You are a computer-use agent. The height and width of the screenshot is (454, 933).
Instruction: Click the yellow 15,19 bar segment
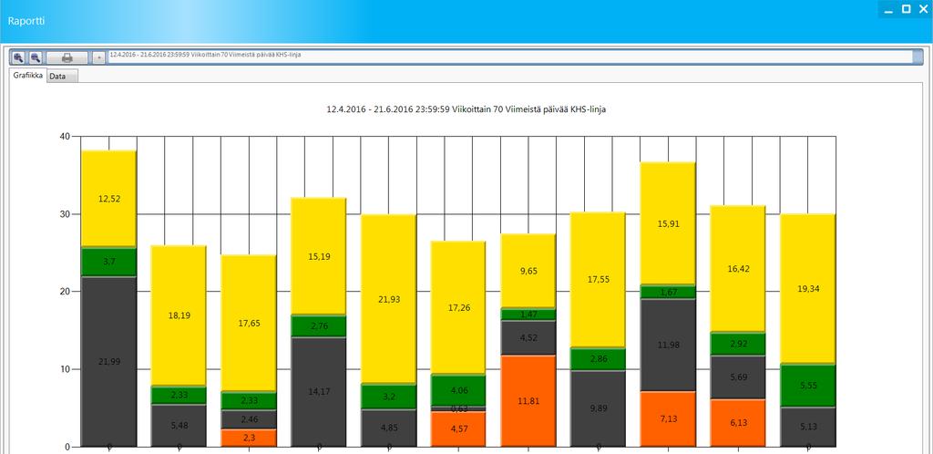318,256
